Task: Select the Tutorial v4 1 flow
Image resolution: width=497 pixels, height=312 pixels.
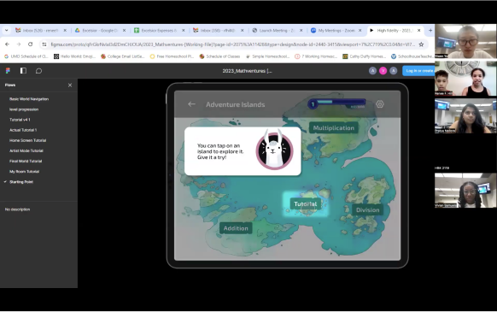Action: tap(20, 120)
